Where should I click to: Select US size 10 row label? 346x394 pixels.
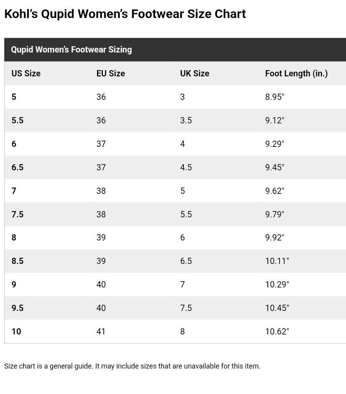pos(16,332)
